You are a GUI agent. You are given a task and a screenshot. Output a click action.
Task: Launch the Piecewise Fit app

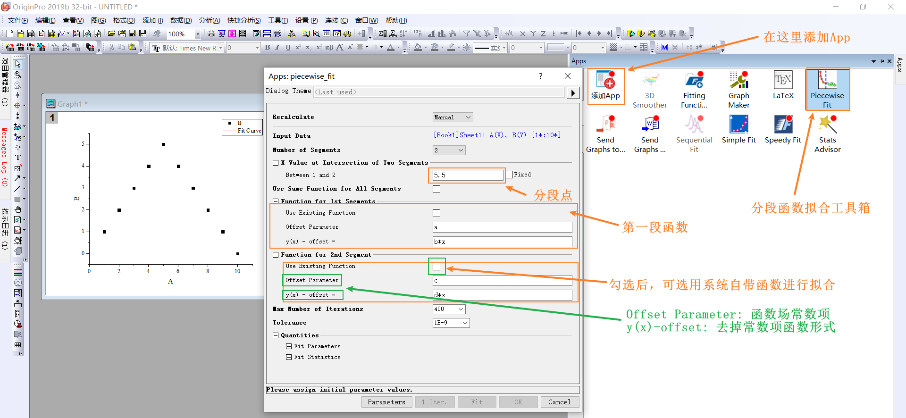pos(828,90)
